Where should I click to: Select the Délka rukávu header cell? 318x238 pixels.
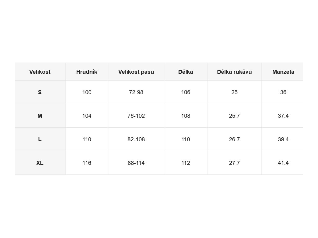click(x=234, y=72)
